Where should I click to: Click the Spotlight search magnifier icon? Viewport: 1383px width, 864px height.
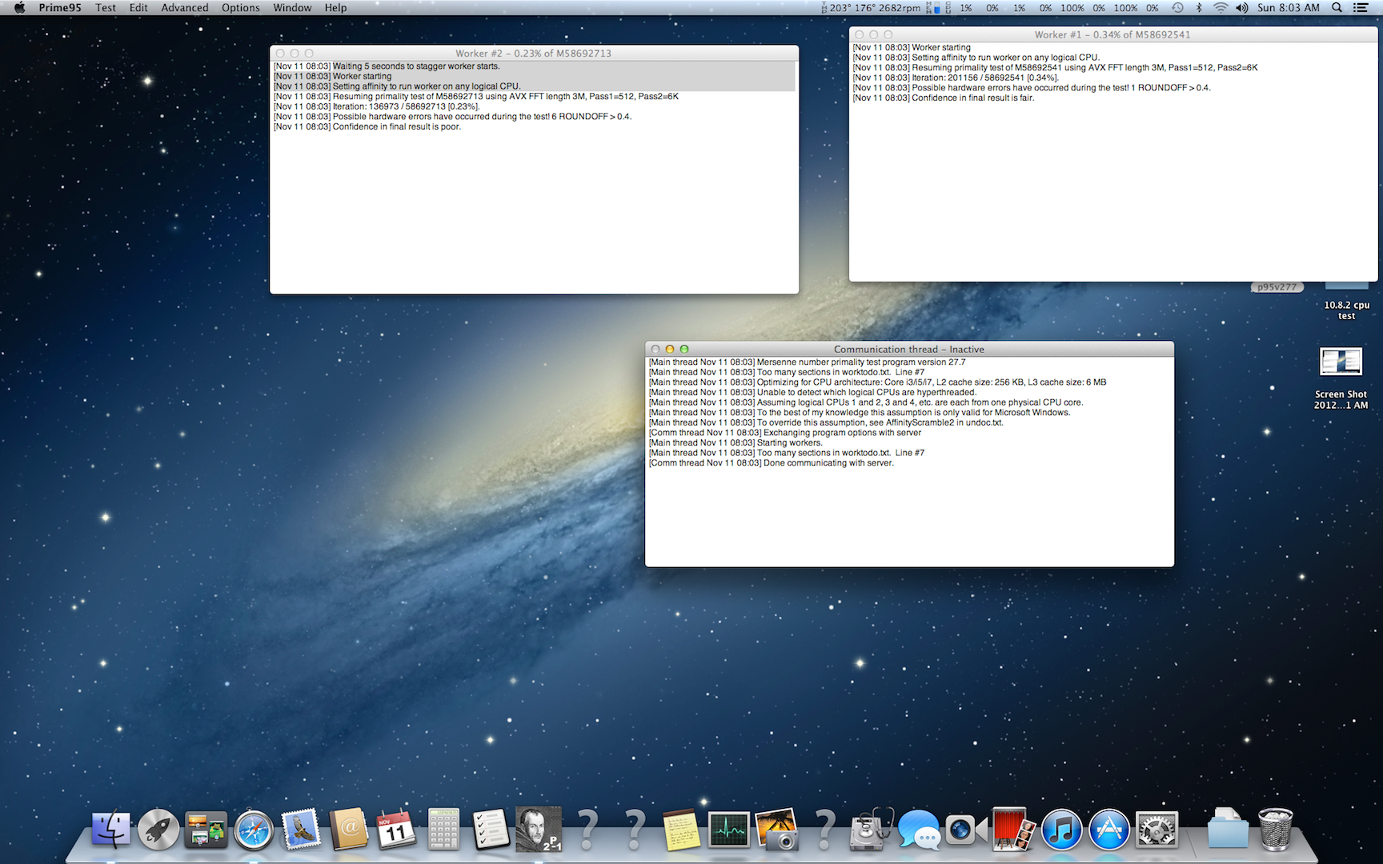(1337, 8)
